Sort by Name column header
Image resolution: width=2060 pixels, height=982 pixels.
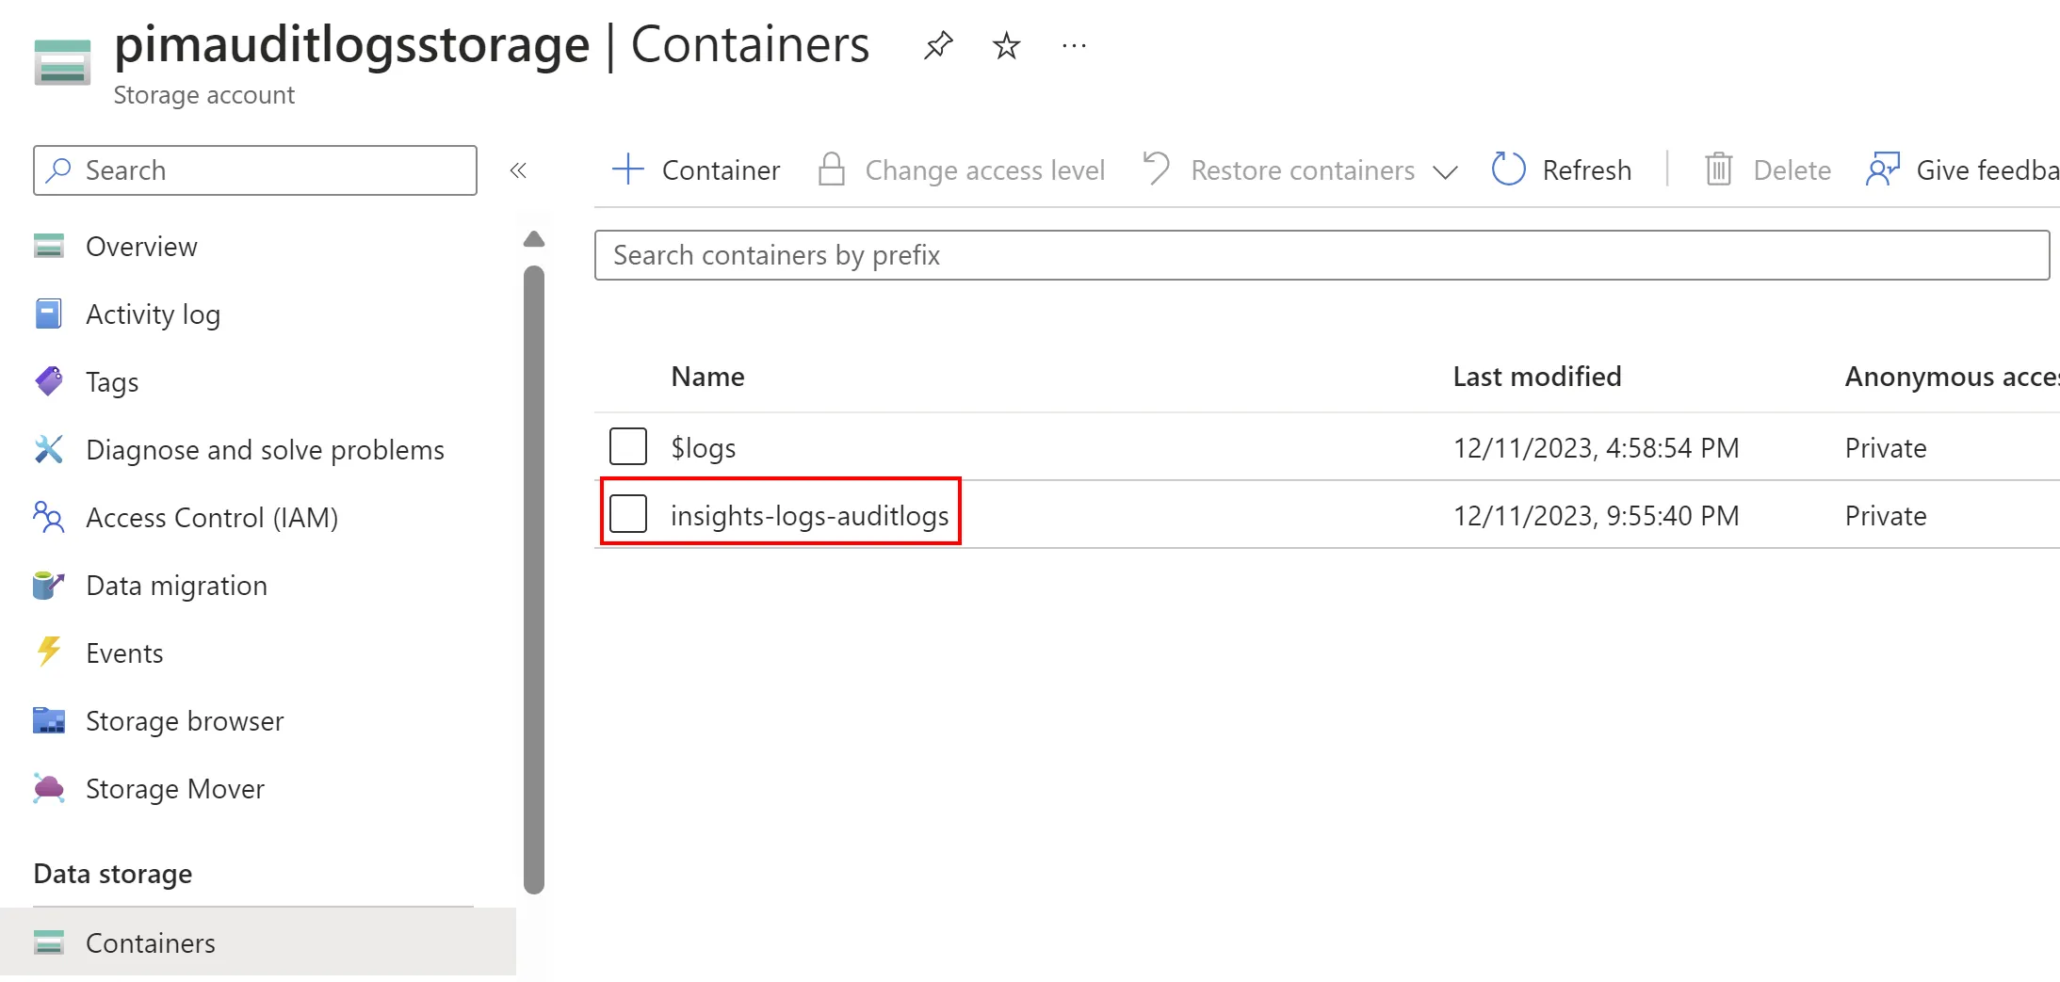pyautogui.click(x=707, y=377)
